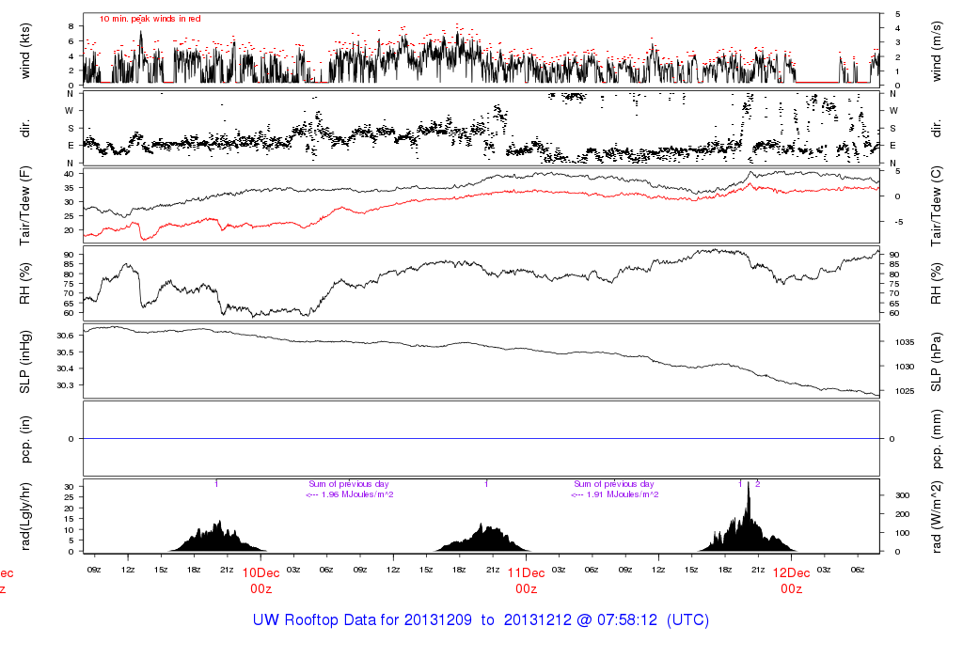This screenshot has width=963, height=658.
Task: Select the "wind (kts)" axis label
Action: tap(25, 51)
